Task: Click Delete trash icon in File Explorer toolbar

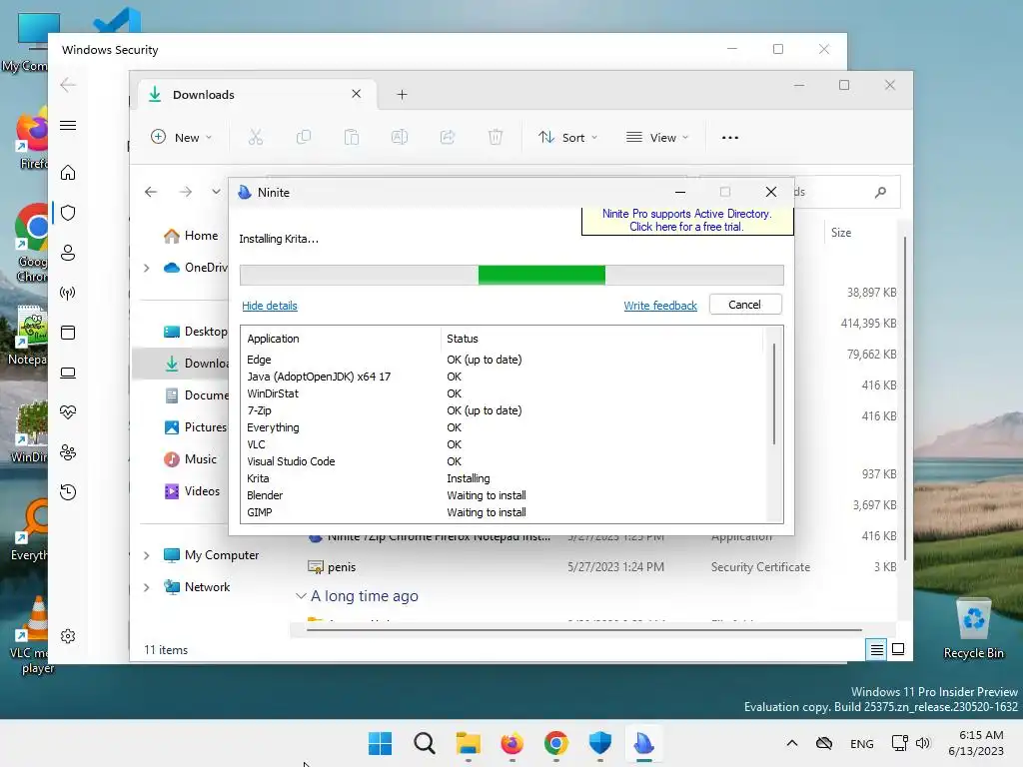Action: [x=496, y=137]
